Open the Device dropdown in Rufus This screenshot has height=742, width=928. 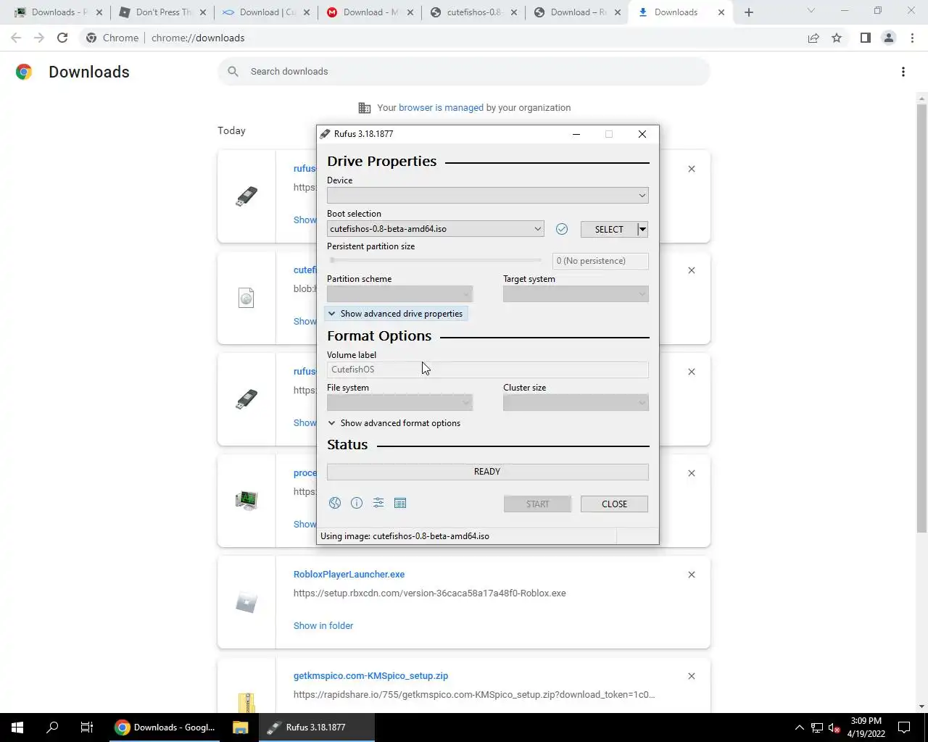487,196
